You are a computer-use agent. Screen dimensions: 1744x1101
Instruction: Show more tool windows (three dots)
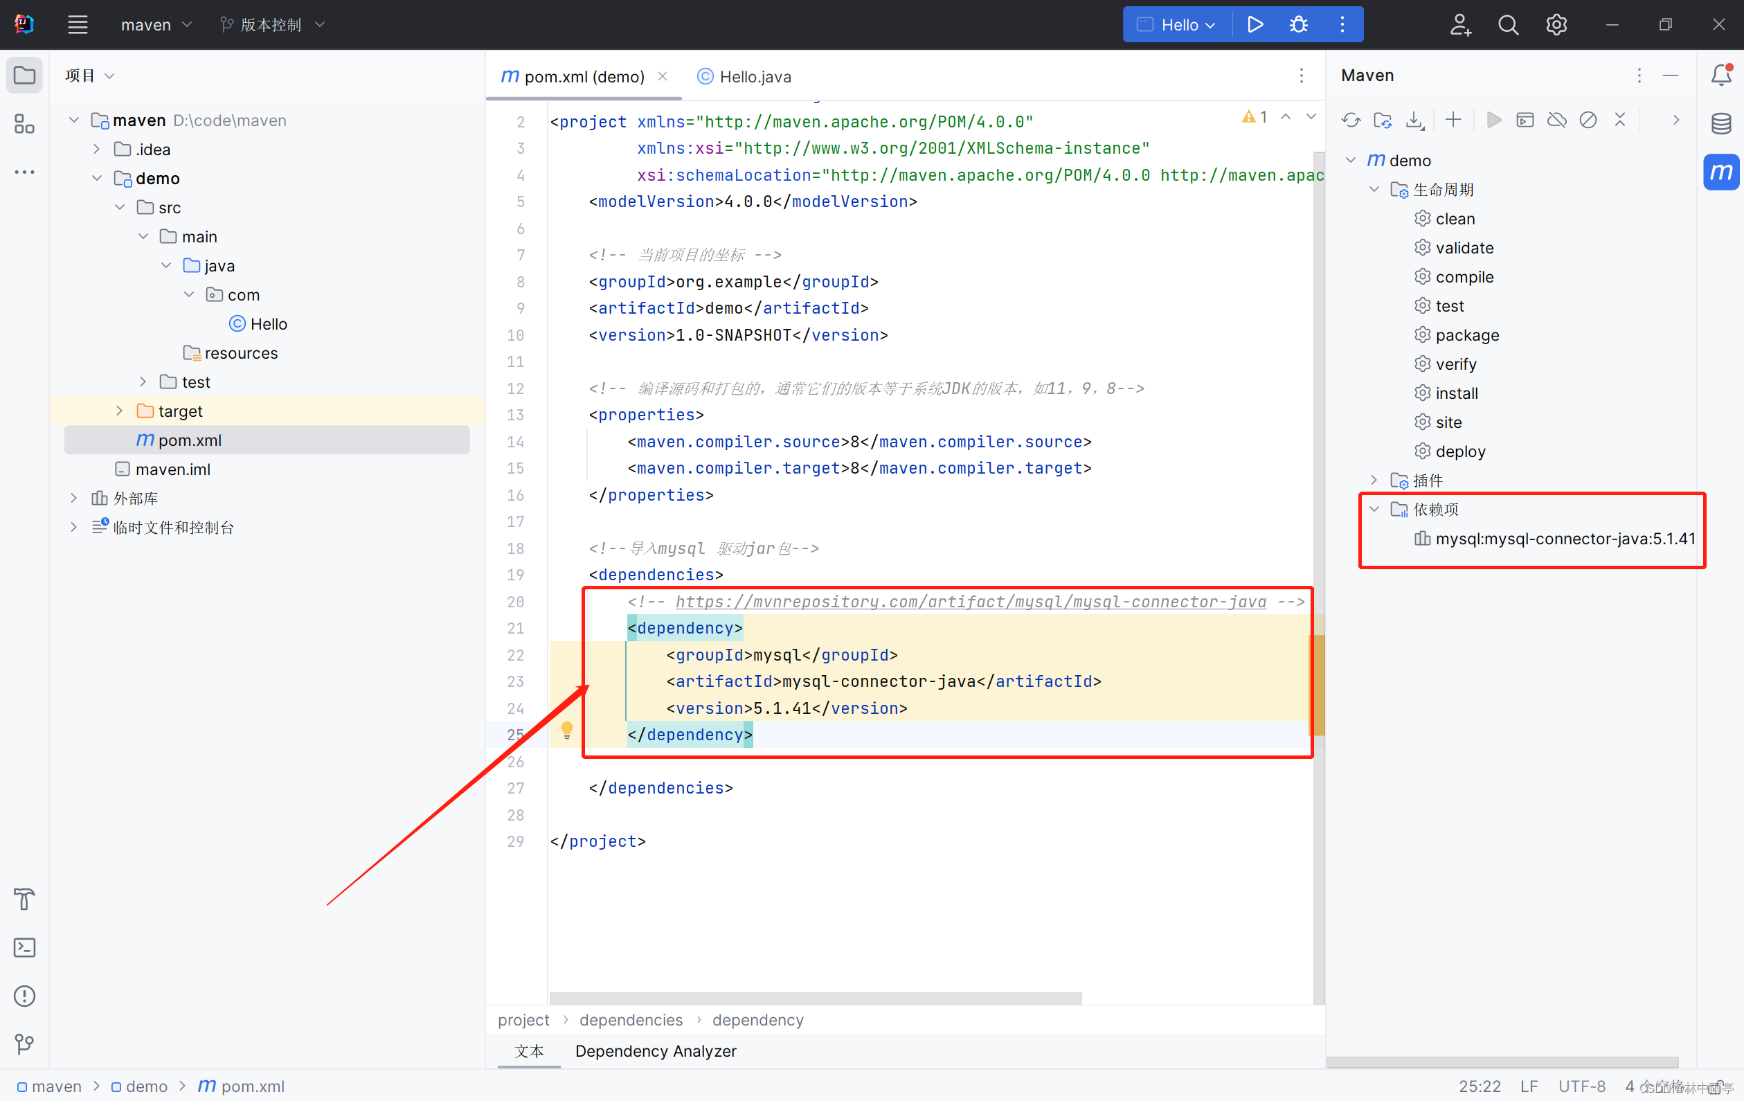pos(25,172)
